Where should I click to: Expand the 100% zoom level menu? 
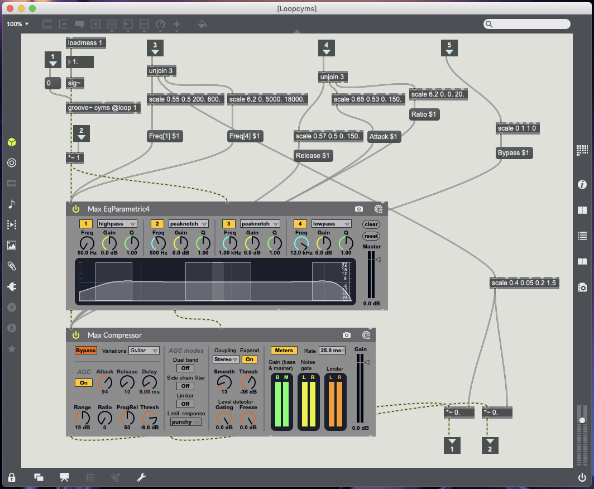18,24
